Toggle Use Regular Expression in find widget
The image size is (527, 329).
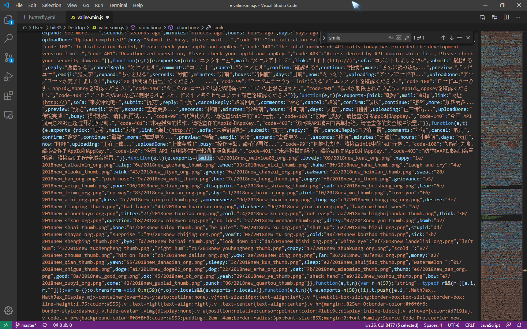407,38
